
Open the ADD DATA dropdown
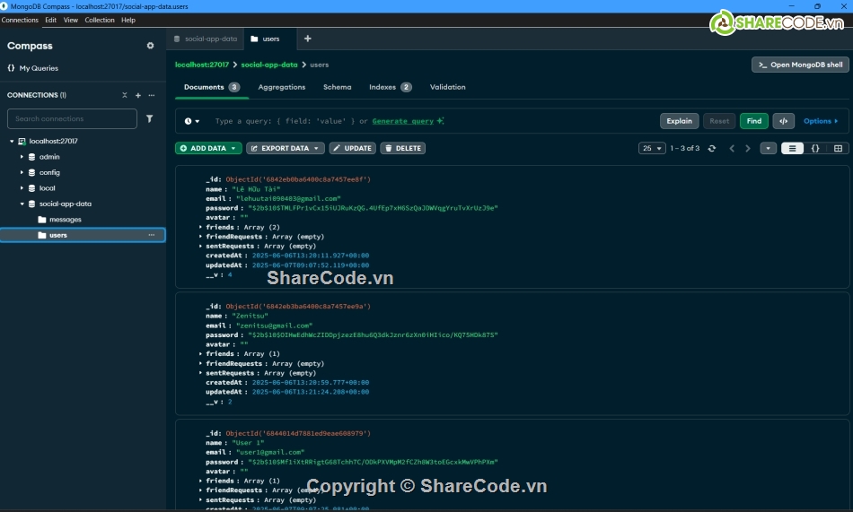point(208,148)
